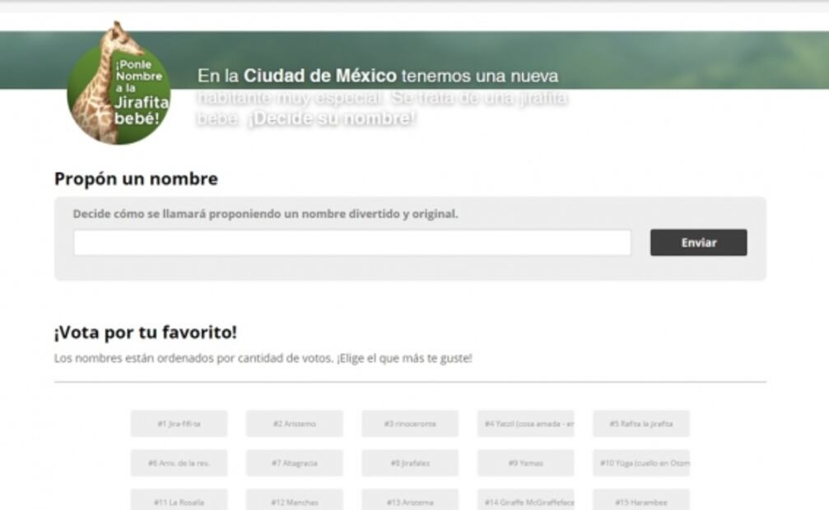Pick #15 Harambee as favorite
Image resolution: width=829 pixels, height=510 pixels.
(640, 500)
